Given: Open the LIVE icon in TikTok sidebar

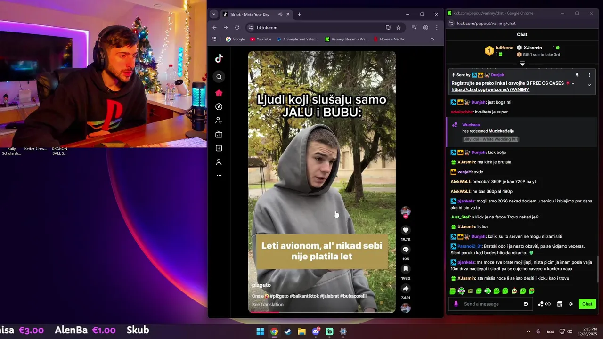Looking at the screenshot, I should coord(219,134).
